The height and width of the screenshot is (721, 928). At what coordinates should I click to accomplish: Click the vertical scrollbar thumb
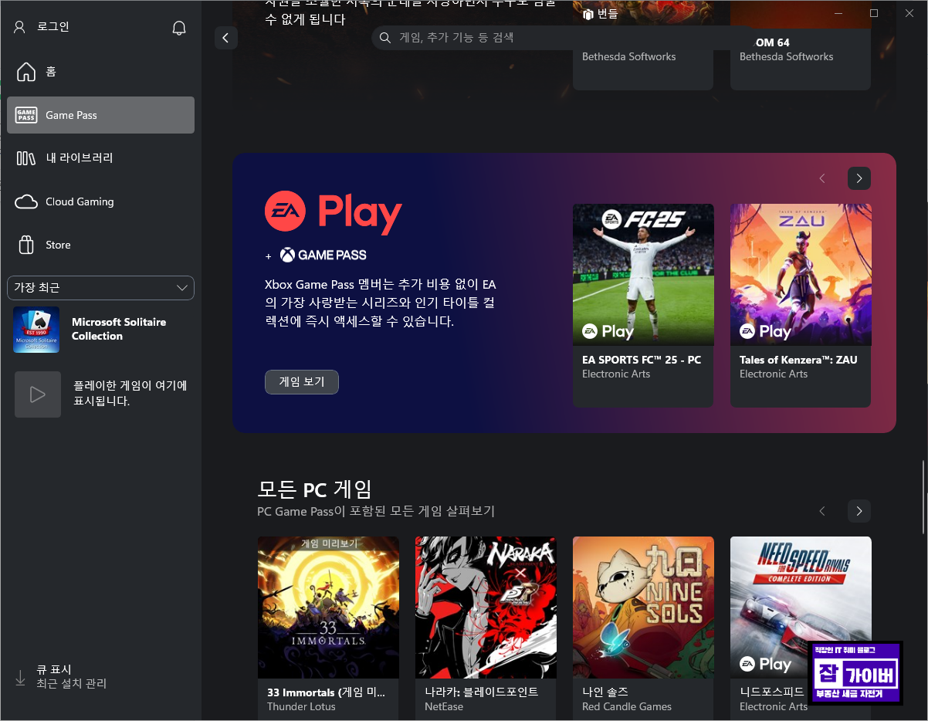click(x=924, y=497)
